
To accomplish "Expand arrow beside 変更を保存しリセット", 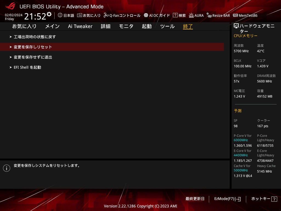I will point(11,47).
